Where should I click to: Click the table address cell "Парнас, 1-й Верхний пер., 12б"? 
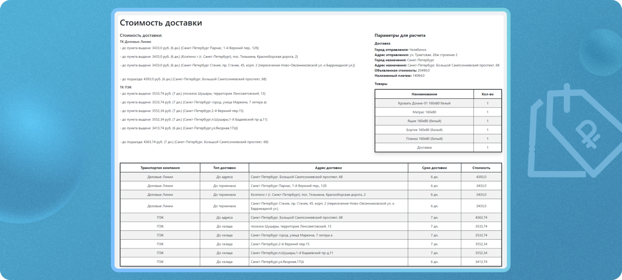click(x=328, y=186)
